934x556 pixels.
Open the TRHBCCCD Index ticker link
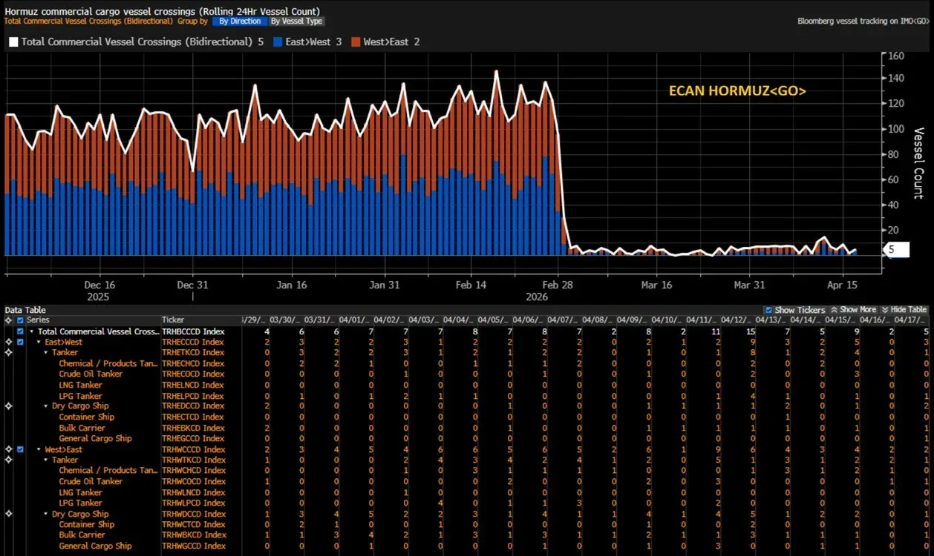coord(193,331)
